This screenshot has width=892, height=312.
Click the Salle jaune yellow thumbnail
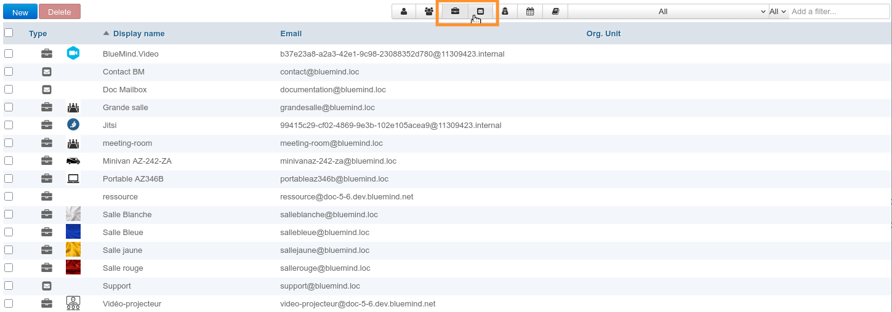pos(73,250)
